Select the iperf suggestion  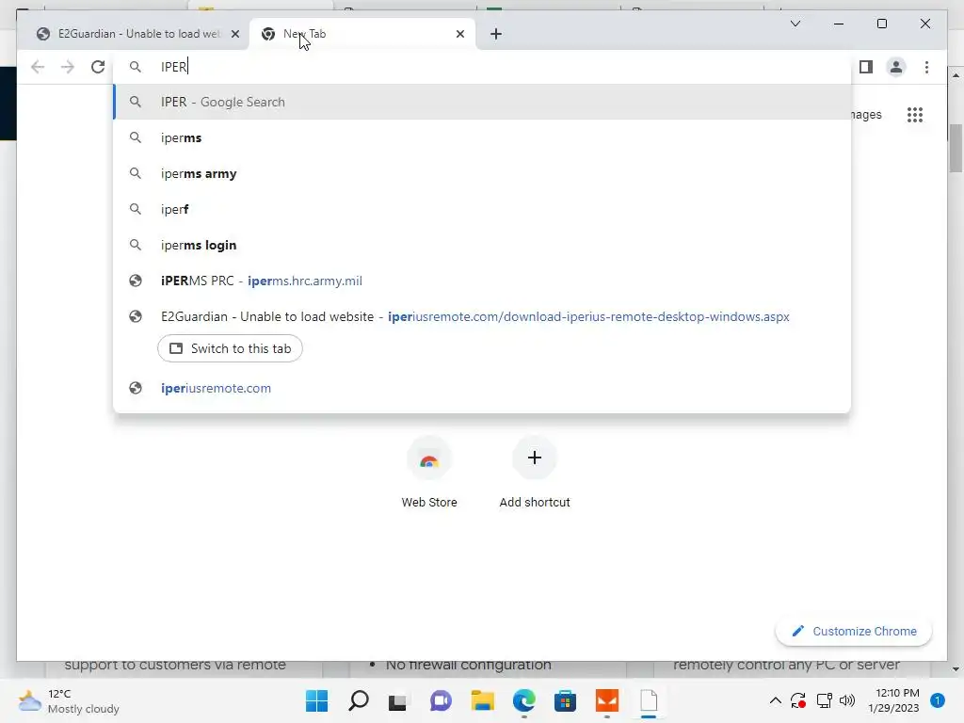[x=482, y=209]
